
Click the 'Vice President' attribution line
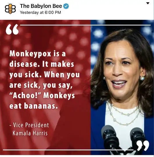(x=29, y=125)
